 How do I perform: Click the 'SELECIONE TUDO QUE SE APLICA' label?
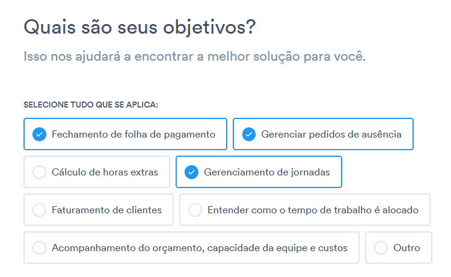point(91,105)
